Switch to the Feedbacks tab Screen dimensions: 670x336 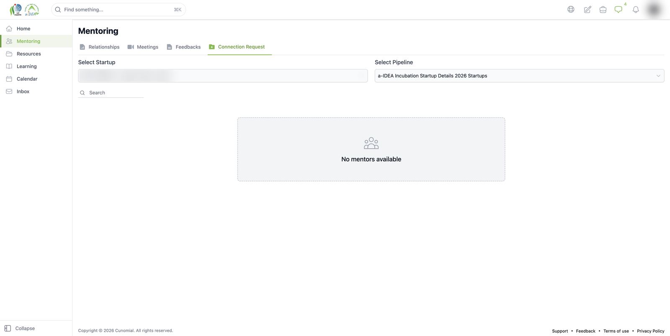[183, 47]
